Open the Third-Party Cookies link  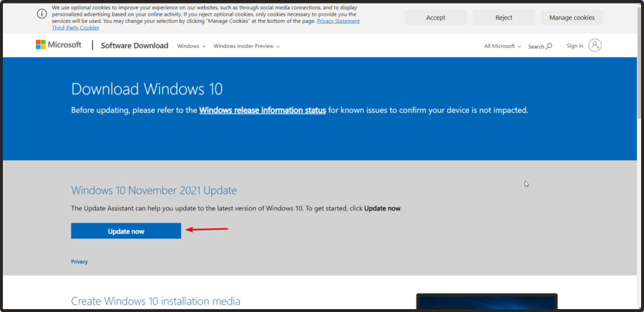tap(75, 28)
